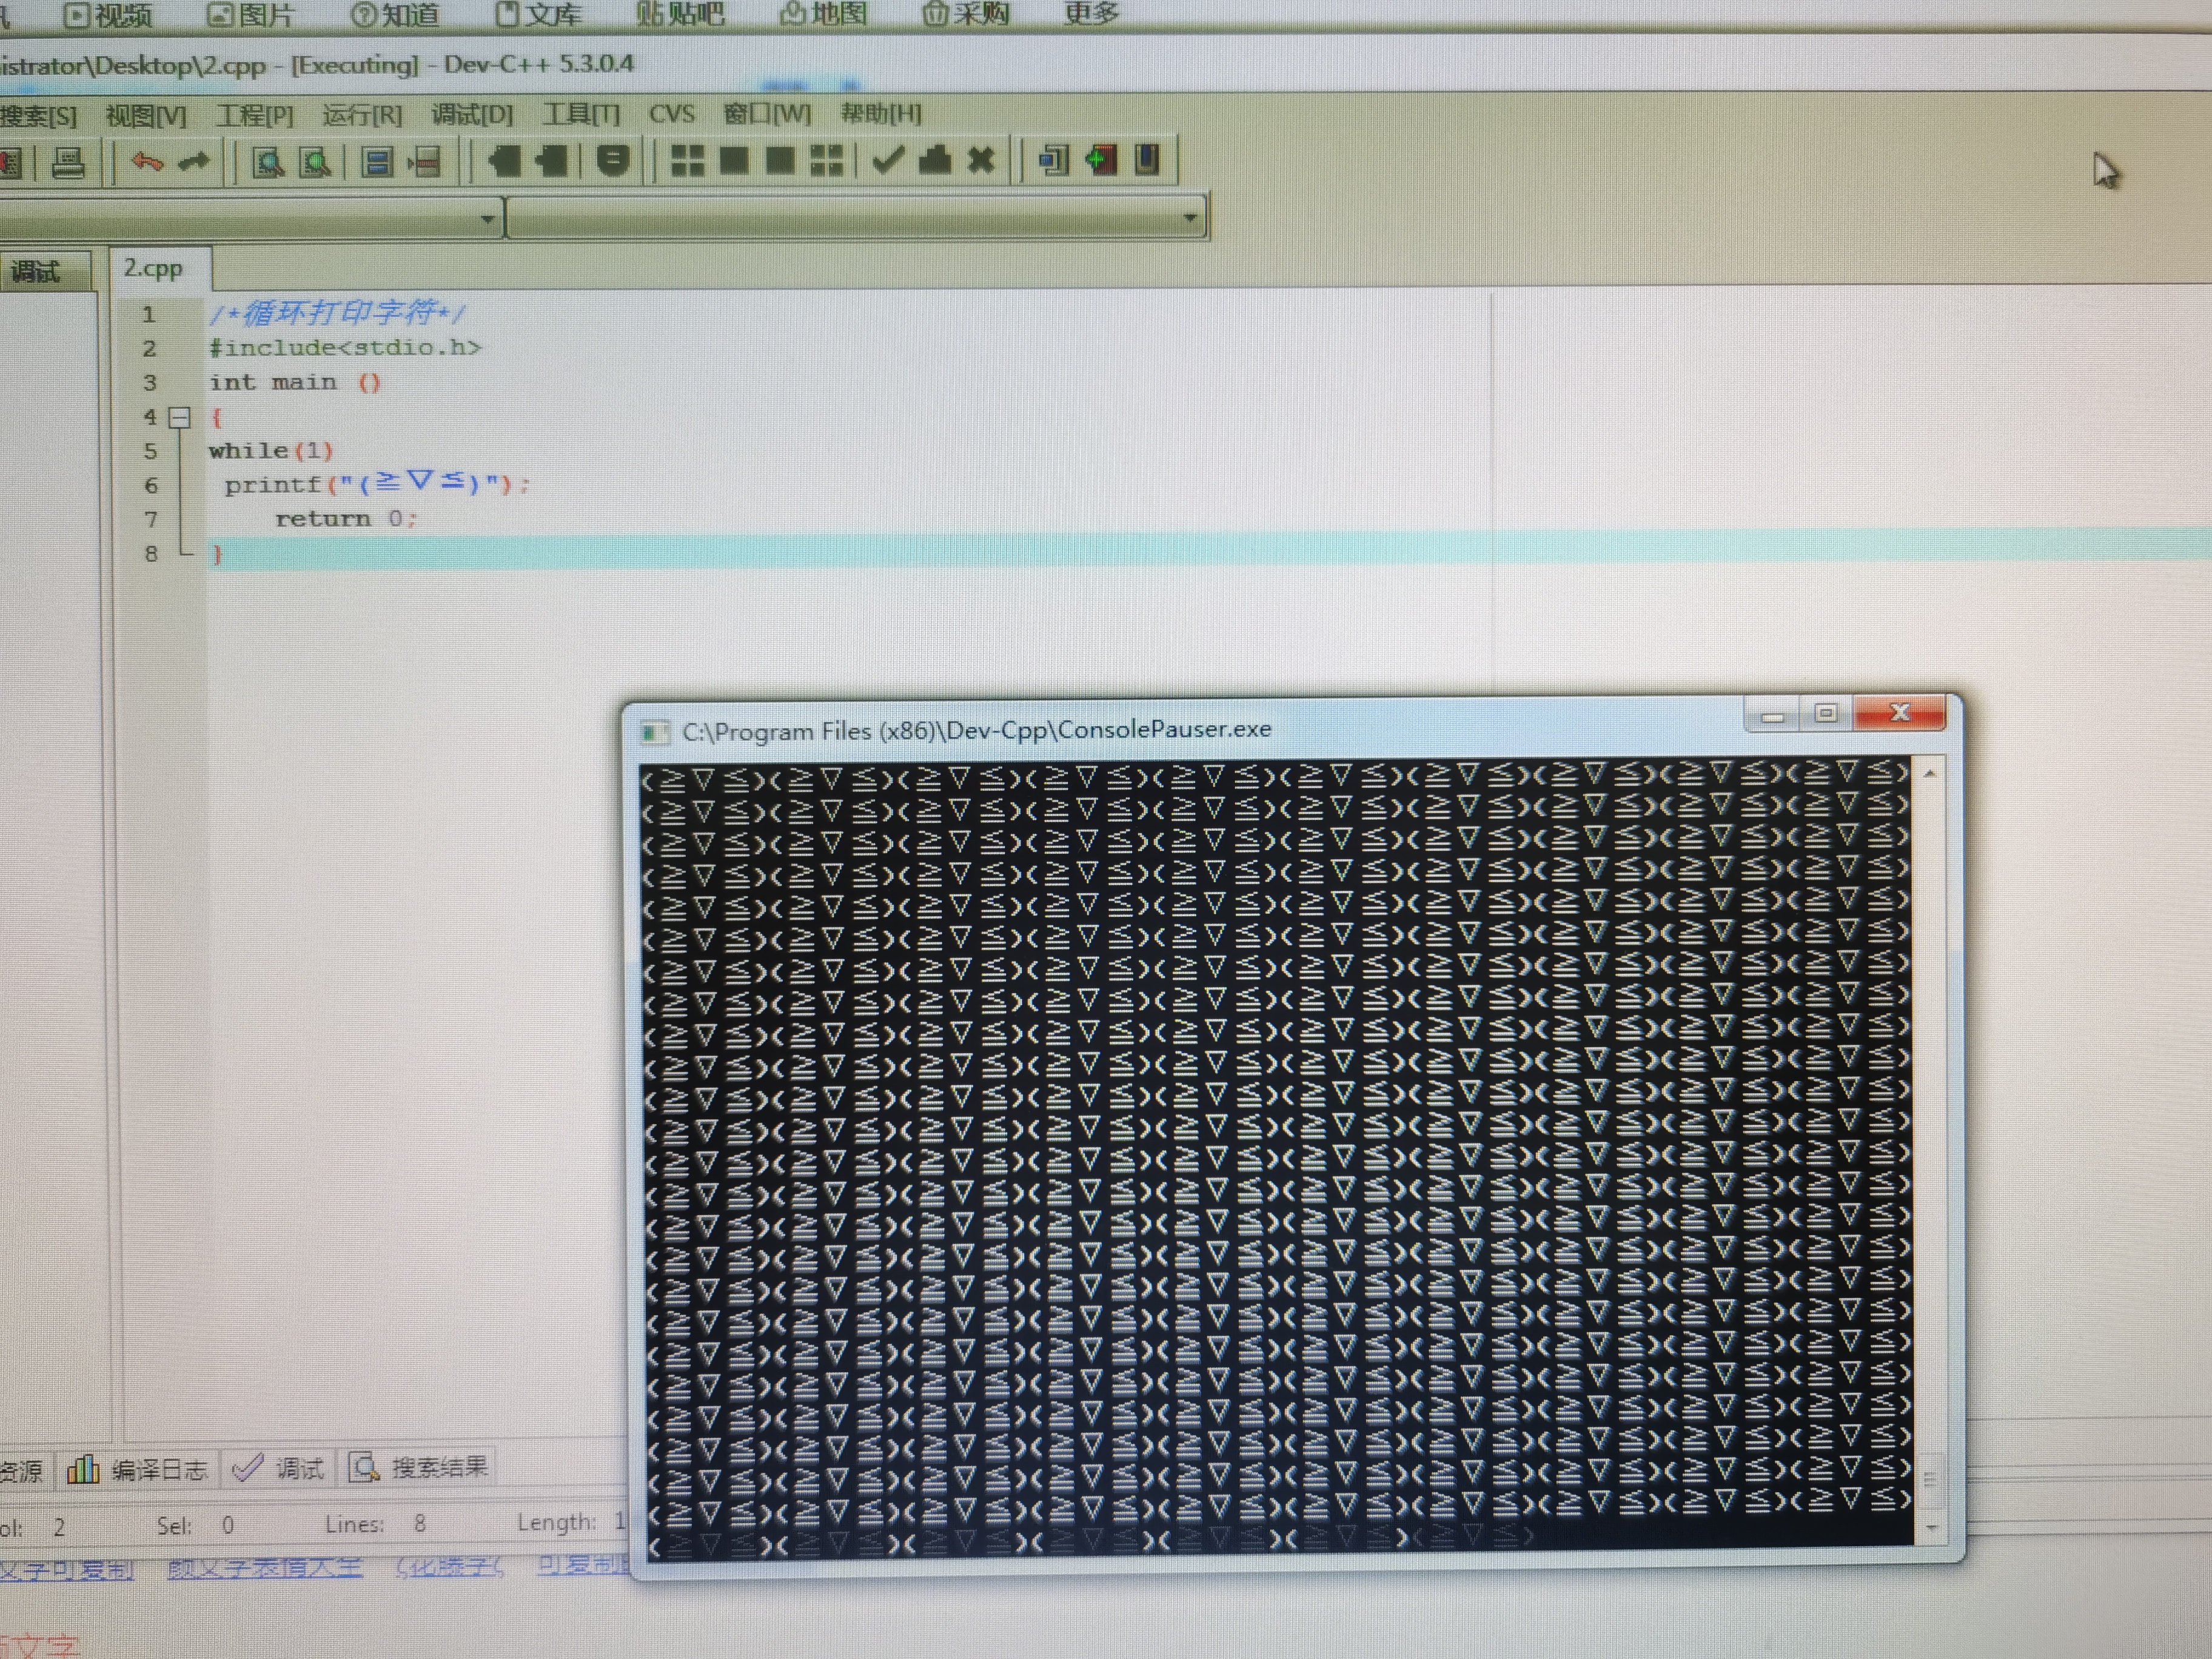
Task: Click the Find magnifier toolbar icon
Action: point(267,162)
